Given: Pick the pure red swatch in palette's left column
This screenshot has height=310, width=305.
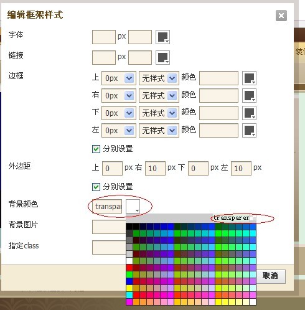Looking at the screenshot, I should click(x=129, y=268).
